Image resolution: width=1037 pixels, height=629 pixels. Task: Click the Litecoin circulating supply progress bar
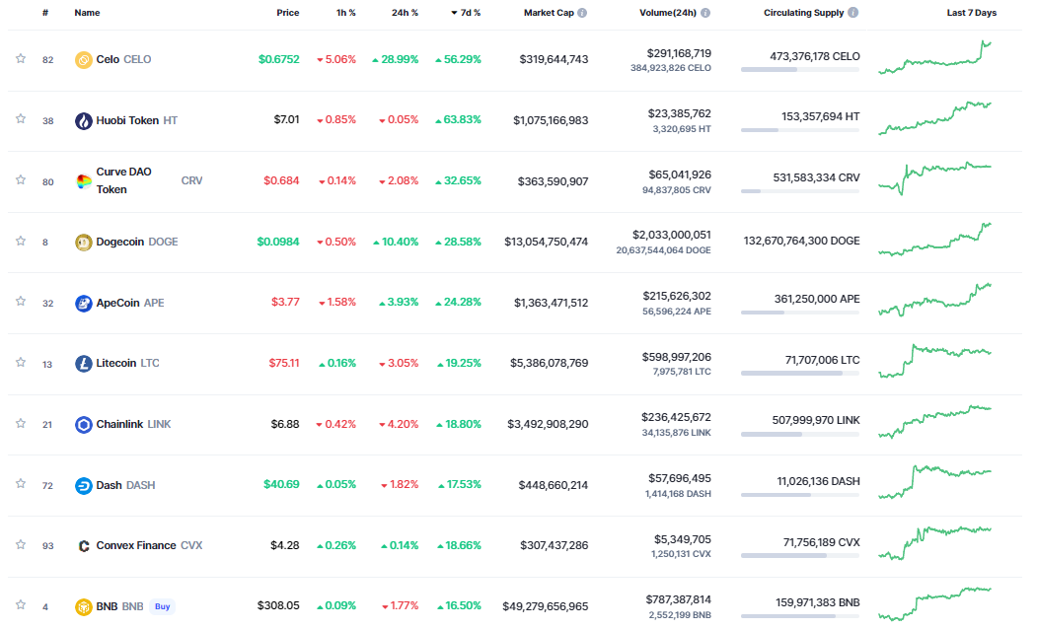point(800,374)
